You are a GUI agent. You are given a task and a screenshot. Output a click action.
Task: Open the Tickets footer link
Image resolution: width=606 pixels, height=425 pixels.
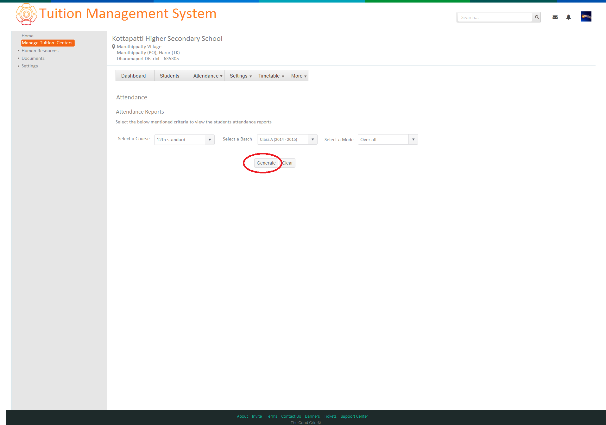pyautogui.click(x=330, y=416)
